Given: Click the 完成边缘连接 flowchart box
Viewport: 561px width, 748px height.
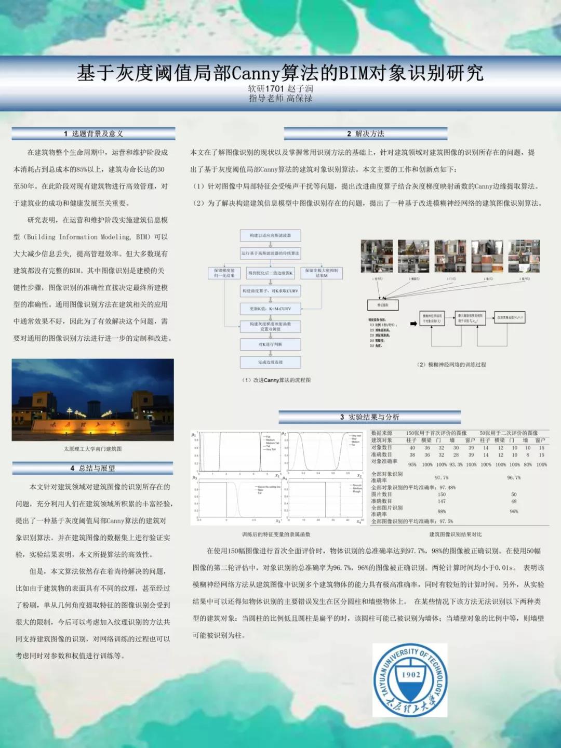Looking at the screenshot, I should tap(270, 362).
